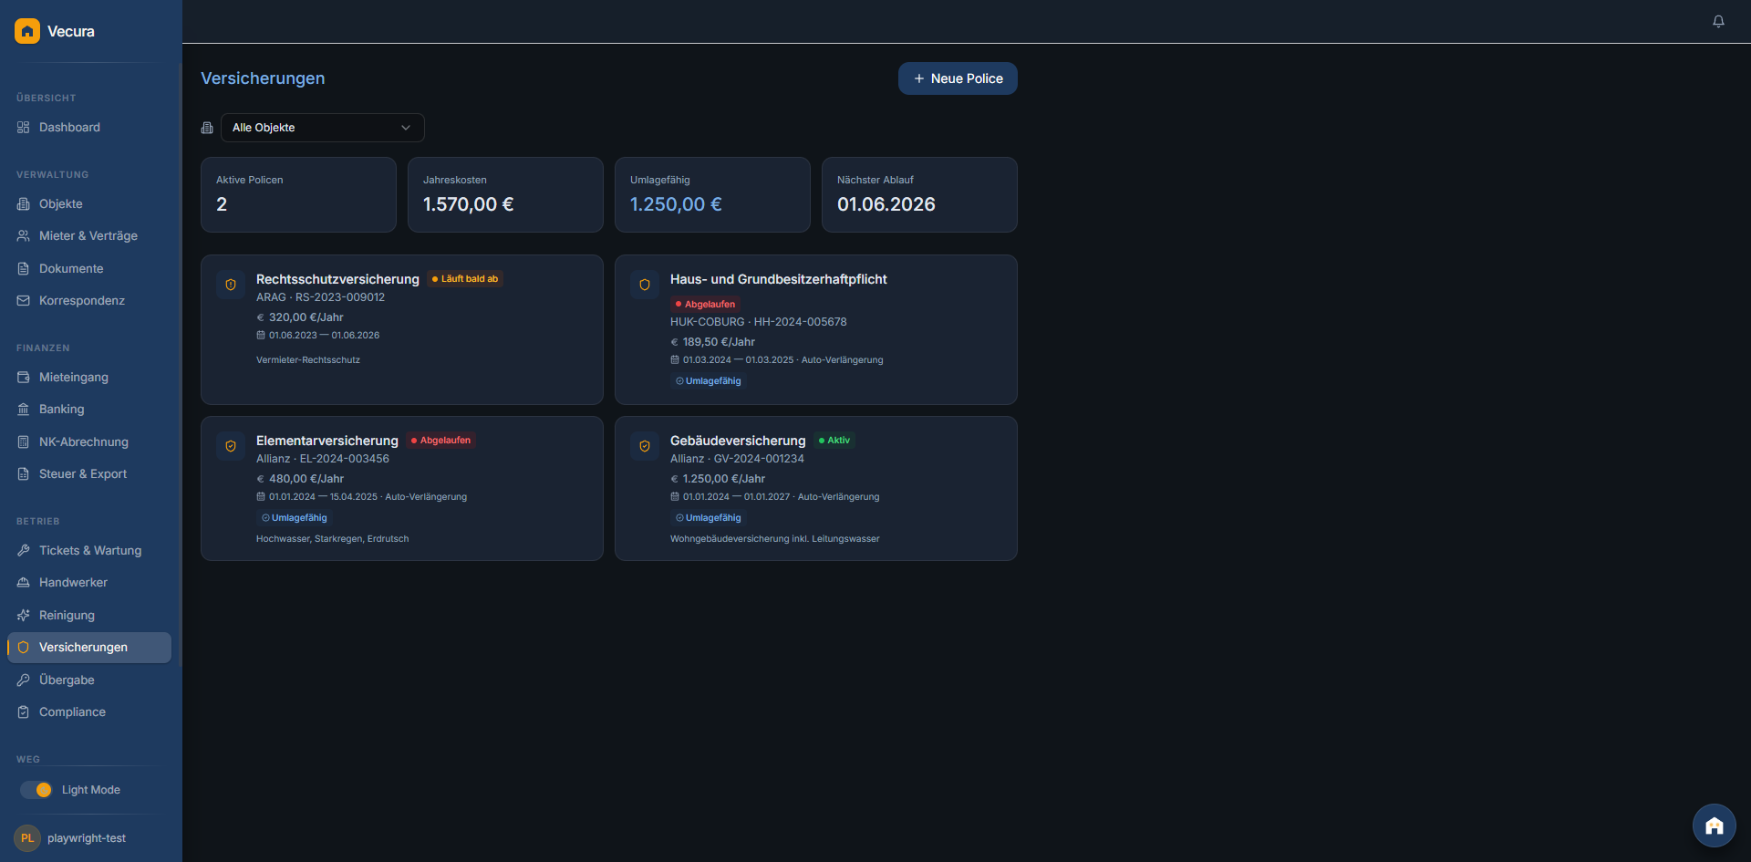Navigate to Tickets & Wartung
This screenshot has width=1751, height=862.
(89, 550)
